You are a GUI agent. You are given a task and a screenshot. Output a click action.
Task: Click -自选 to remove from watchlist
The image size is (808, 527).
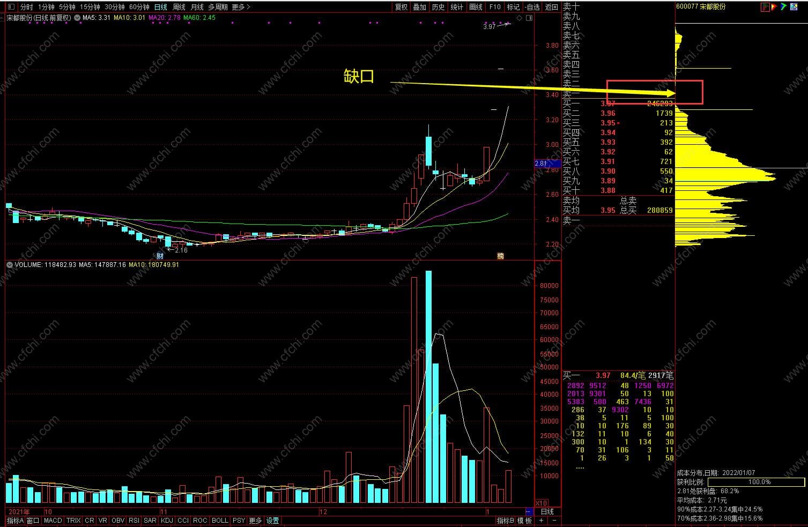(532, 7)
